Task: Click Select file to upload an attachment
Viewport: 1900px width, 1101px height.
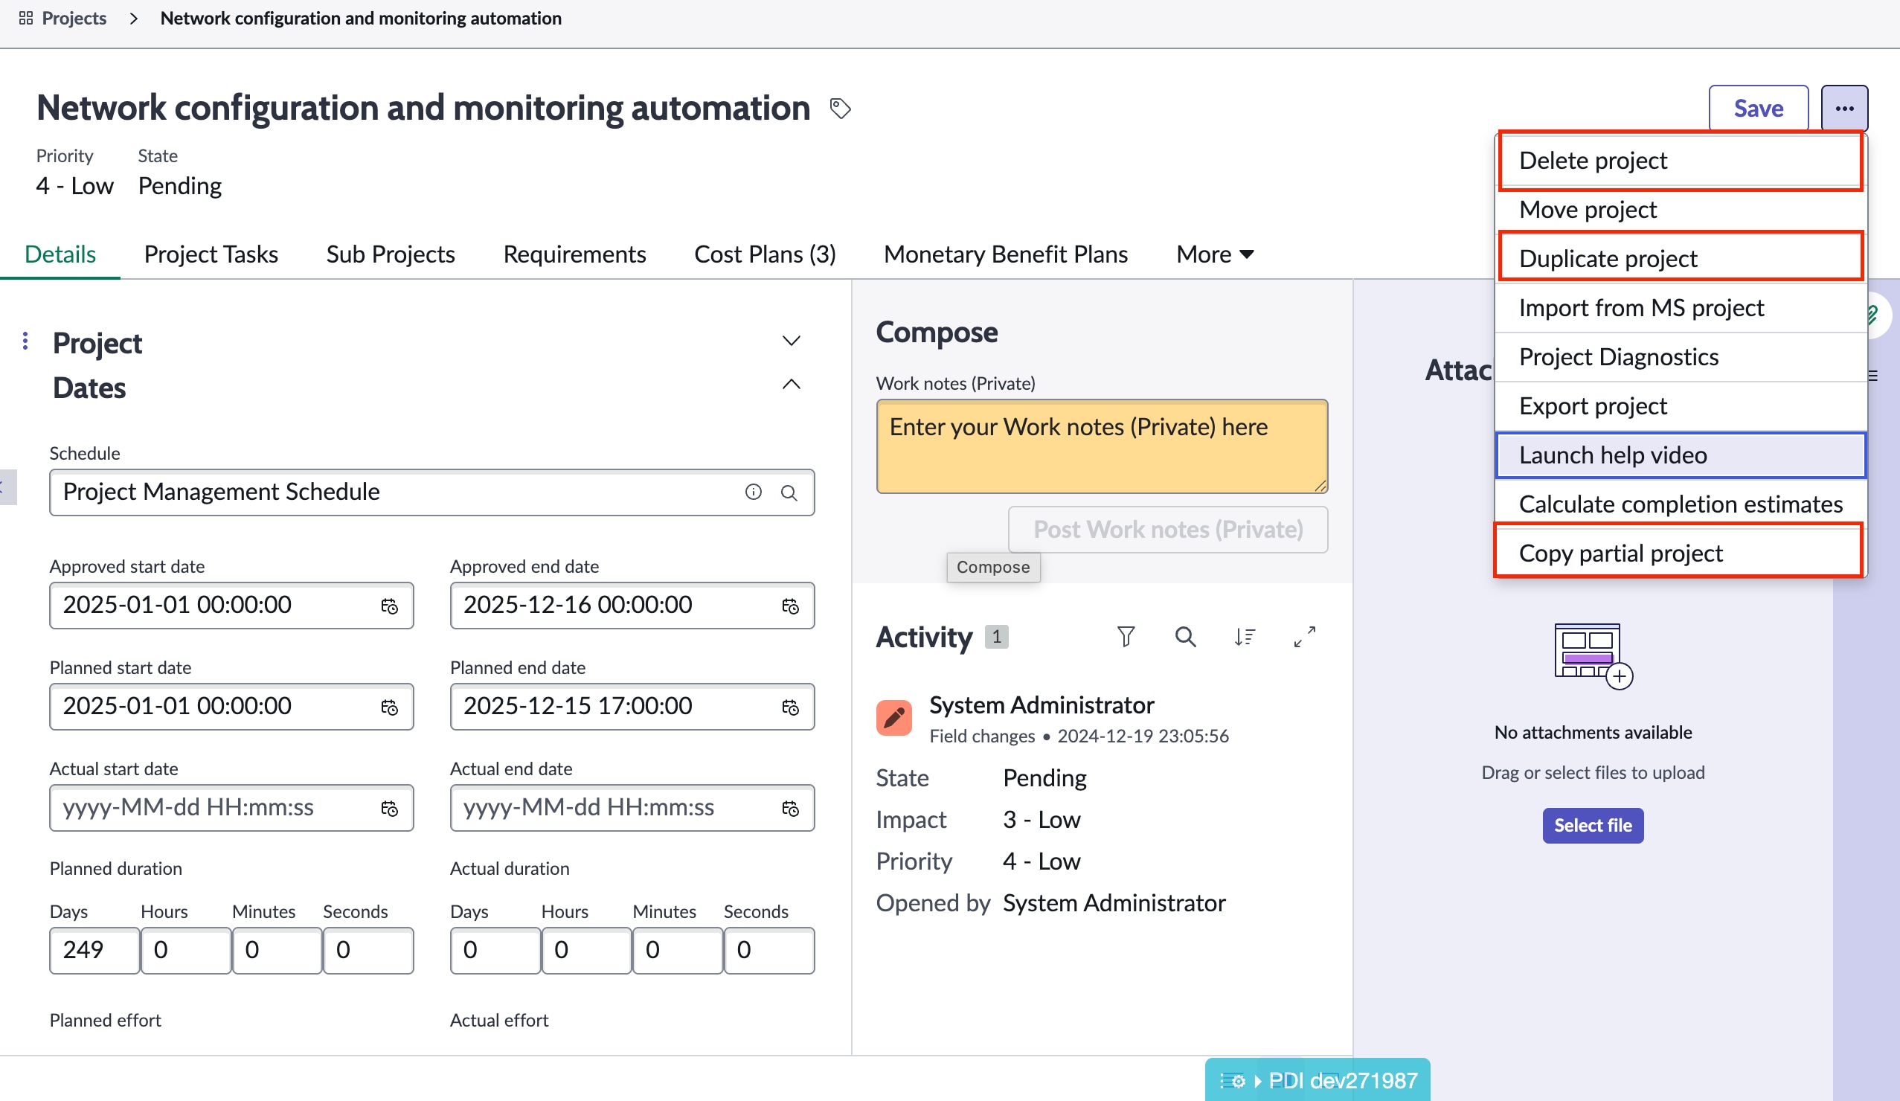Action: click(x=1592, y=825)
